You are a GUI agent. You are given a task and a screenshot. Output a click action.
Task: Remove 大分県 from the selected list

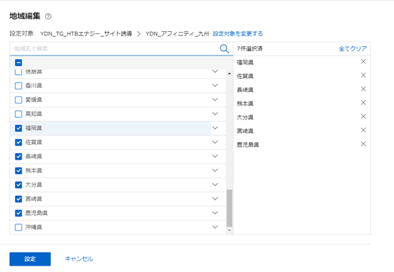pos(363,117)
